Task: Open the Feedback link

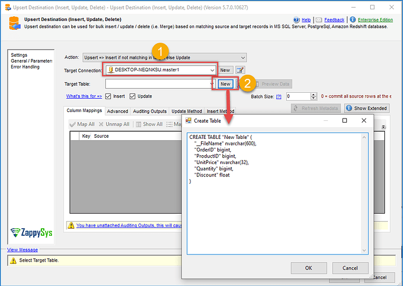Action: coord(334,20)
